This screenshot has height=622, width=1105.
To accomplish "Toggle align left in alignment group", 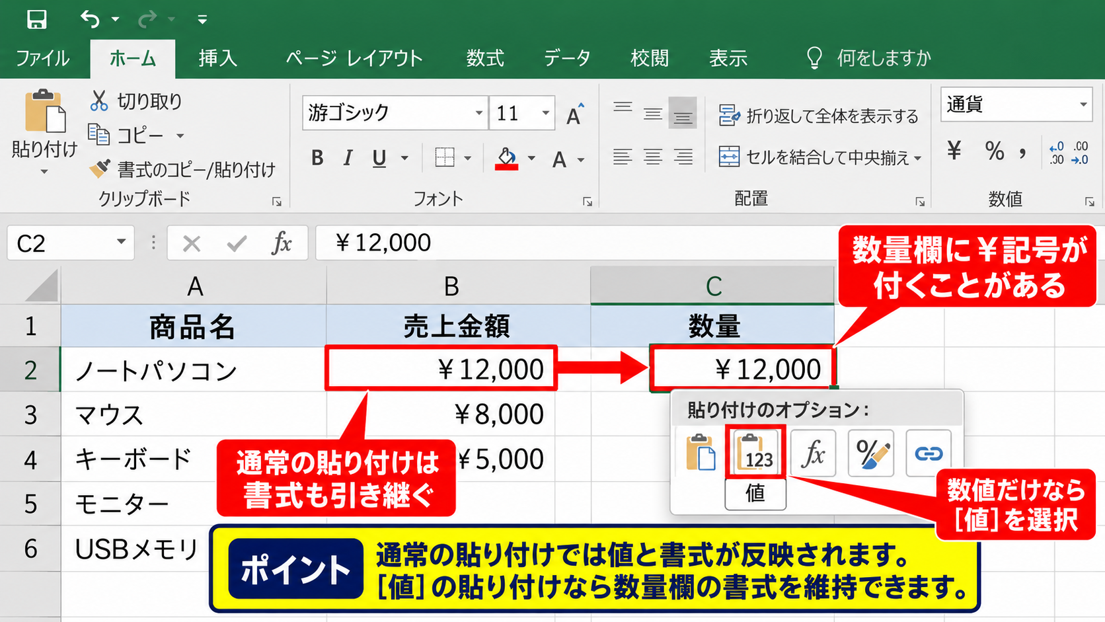I will pos(622,157).
